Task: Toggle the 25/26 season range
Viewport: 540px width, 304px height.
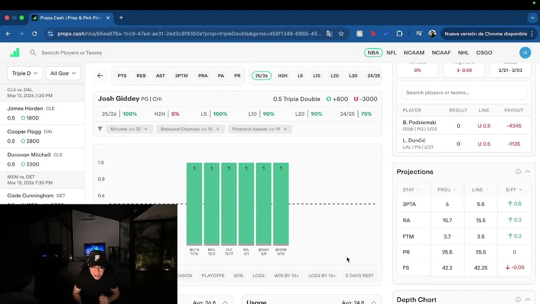Action: (262, 76)
